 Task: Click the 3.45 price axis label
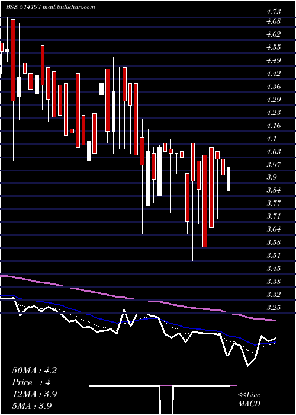[274, 269]
